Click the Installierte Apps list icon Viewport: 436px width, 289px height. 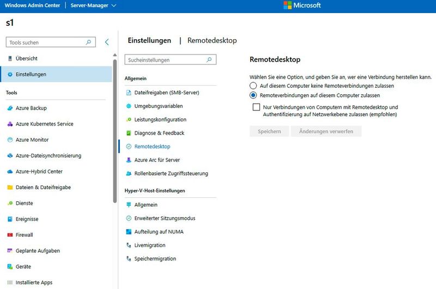(10, 282)
